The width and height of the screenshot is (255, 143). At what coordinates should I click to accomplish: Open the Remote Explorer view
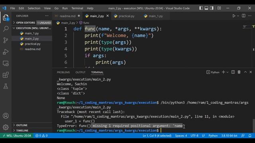[x=6, y=64]
